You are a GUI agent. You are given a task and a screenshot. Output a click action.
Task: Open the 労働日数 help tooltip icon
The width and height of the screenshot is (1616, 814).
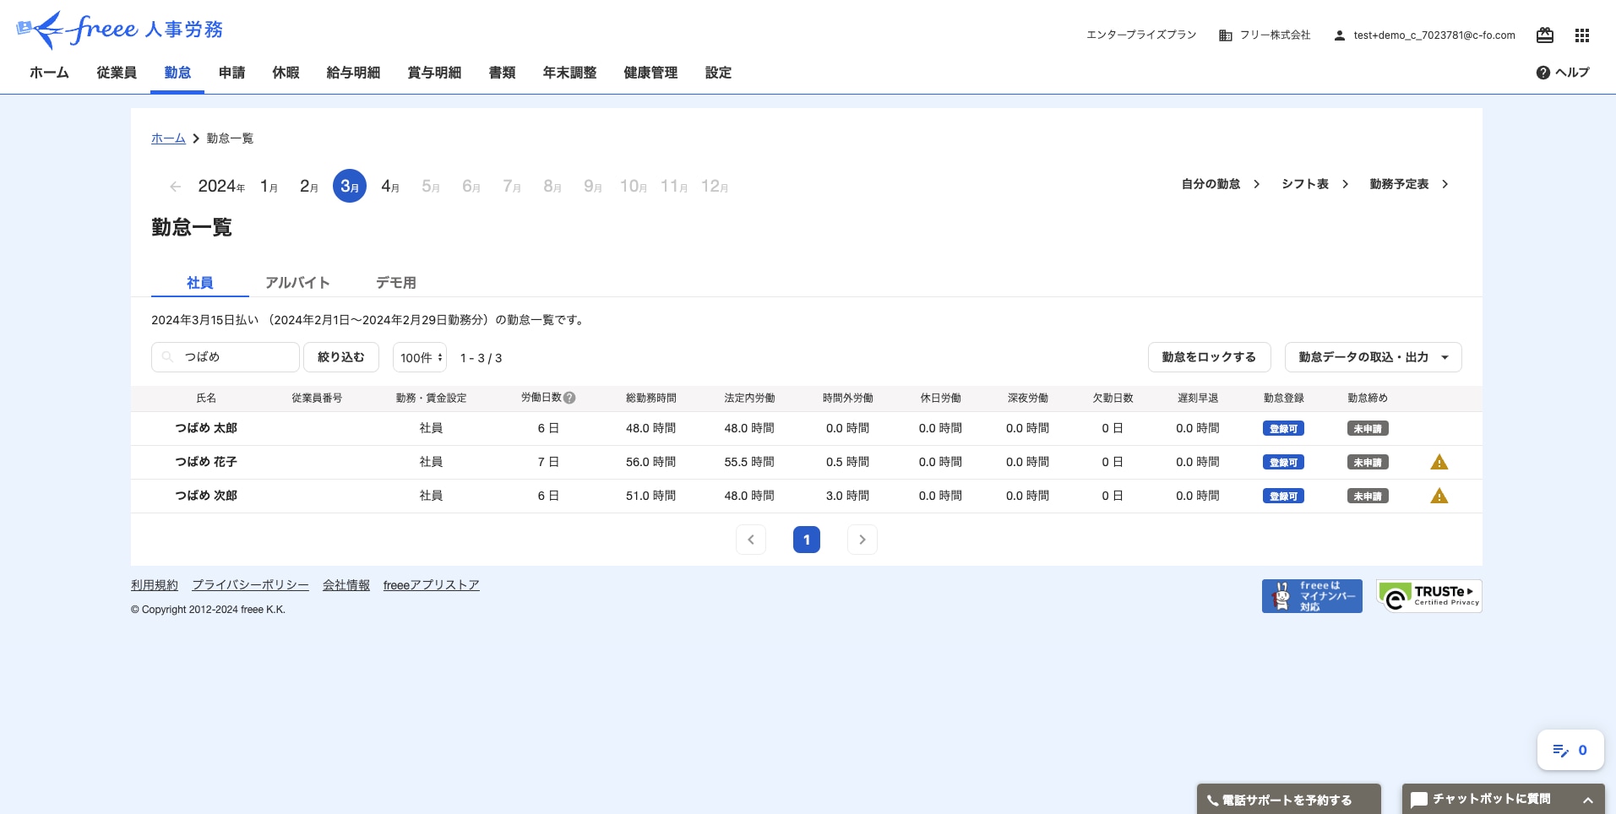point(569,397)
